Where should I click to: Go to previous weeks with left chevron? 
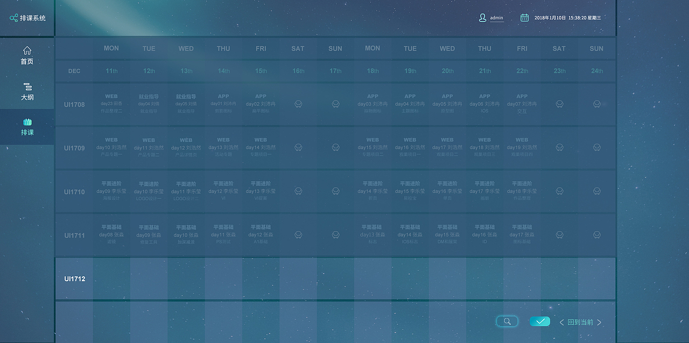point(562,322)
